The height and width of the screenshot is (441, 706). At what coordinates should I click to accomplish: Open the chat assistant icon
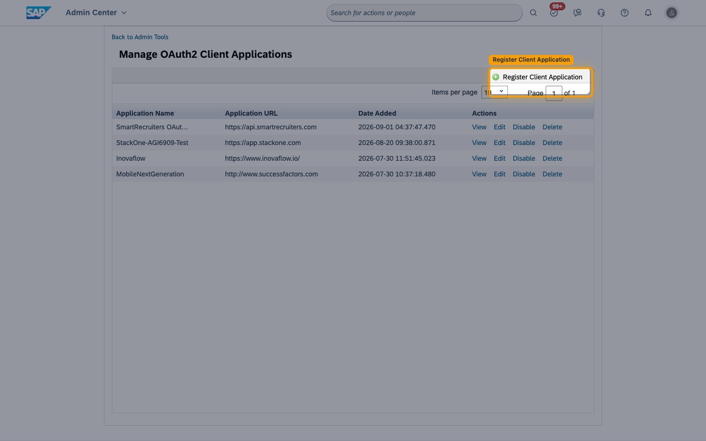pyautogui.click(x=578, y=13)
